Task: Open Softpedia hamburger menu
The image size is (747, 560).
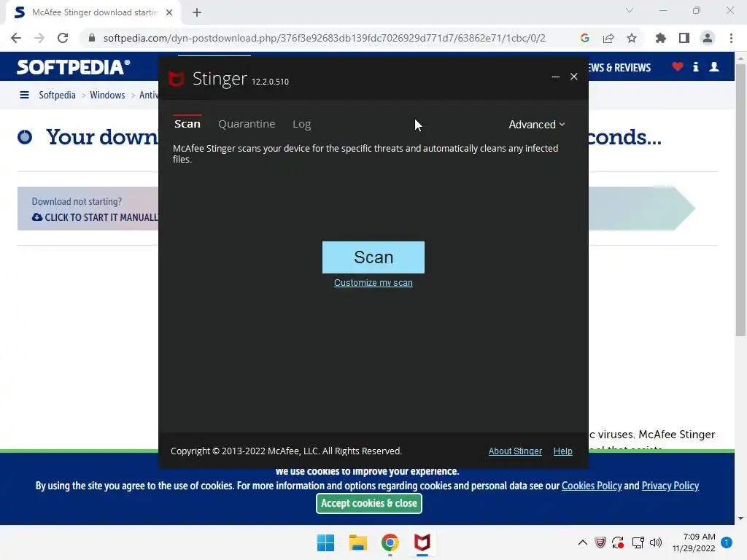Action: (24, 96)
